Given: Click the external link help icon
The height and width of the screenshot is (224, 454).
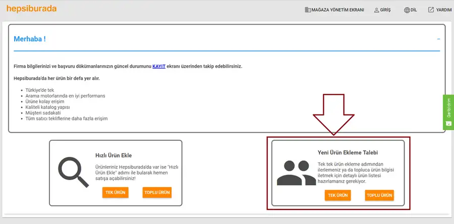Looking at the screenshot, I should click(x=431, y=10).
